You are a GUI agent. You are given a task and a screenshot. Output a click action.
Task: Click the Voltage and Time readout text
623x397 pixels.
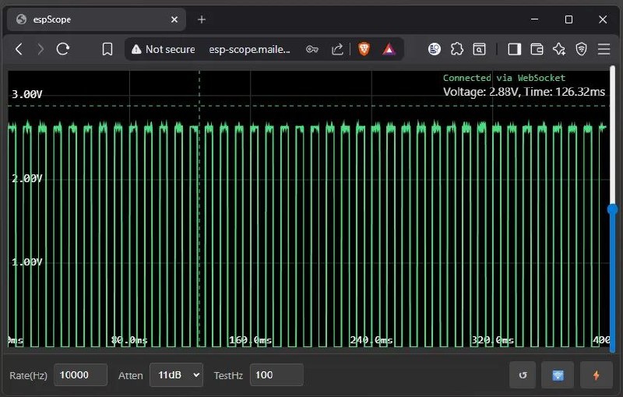click(524, 92)
